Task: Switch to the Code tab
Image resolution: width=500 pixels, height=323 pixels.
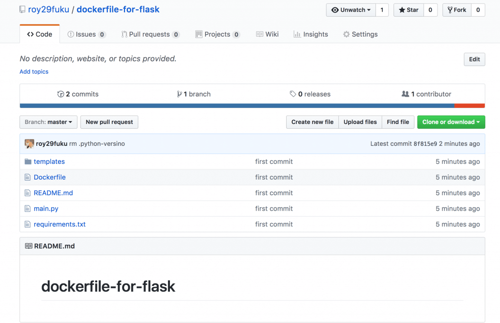Action: (40, 34)
